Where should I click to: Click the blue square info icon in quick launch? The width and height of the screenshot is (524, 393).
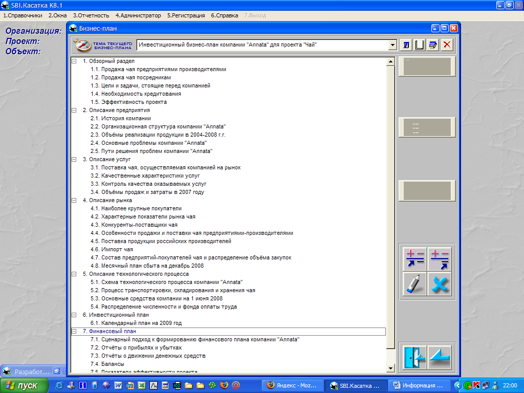coord(82,385)
